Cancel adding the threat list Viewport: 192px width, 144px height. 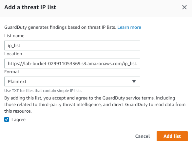tap(143, 136)
